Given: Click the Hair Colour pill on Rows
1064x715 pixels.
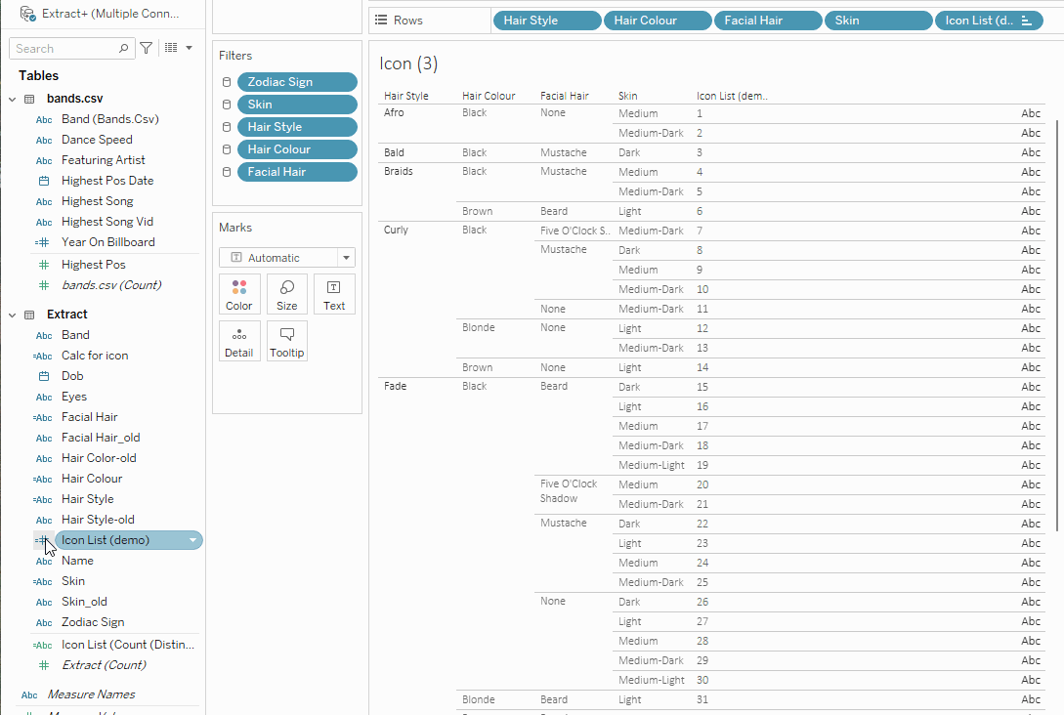Looking at the screenshot, I should (x=658, y=21).
